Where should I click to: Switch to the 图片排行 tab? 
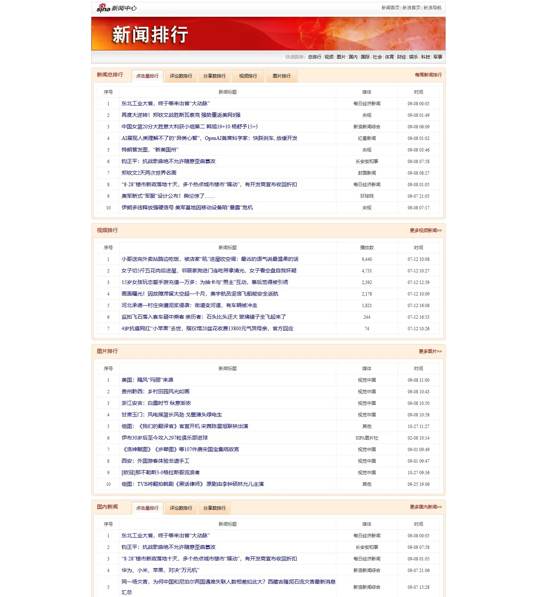tap(282, 76)
